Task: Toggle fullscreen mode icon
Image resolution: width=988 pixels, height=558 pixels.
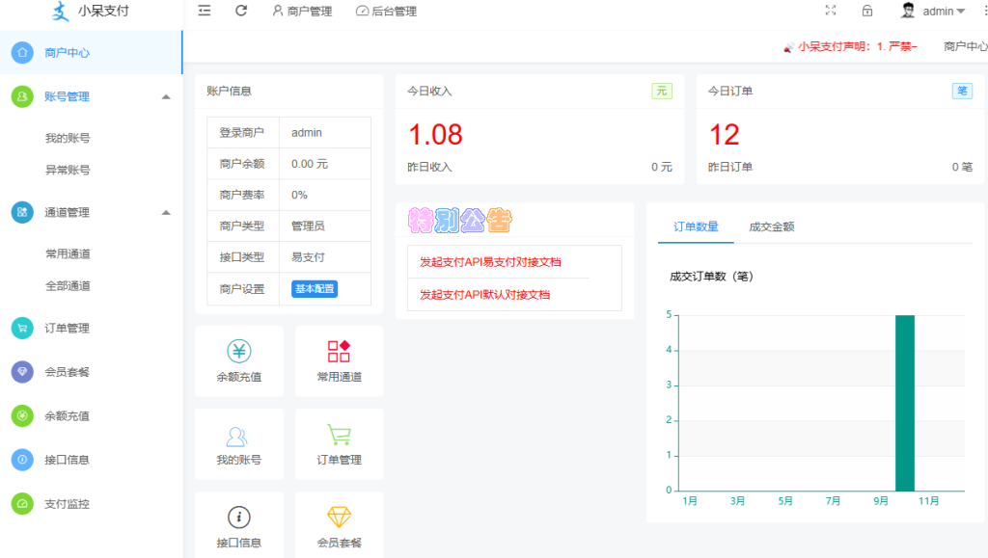Action: tap(831, 11)
